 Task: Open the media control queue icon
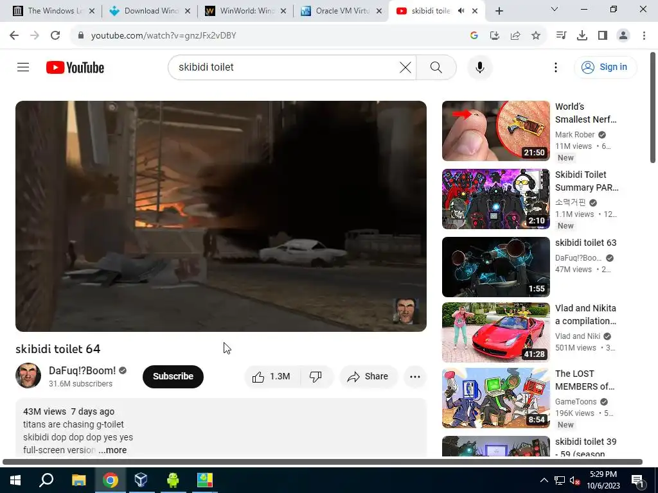(561, 35)
